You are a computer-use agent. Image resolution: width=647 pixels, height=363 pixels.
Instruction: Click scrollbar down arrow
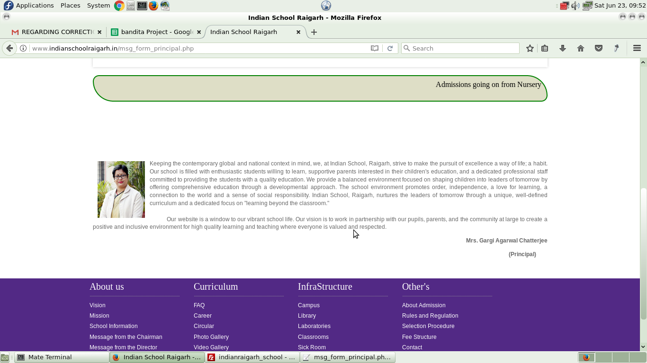coord(643,346)
